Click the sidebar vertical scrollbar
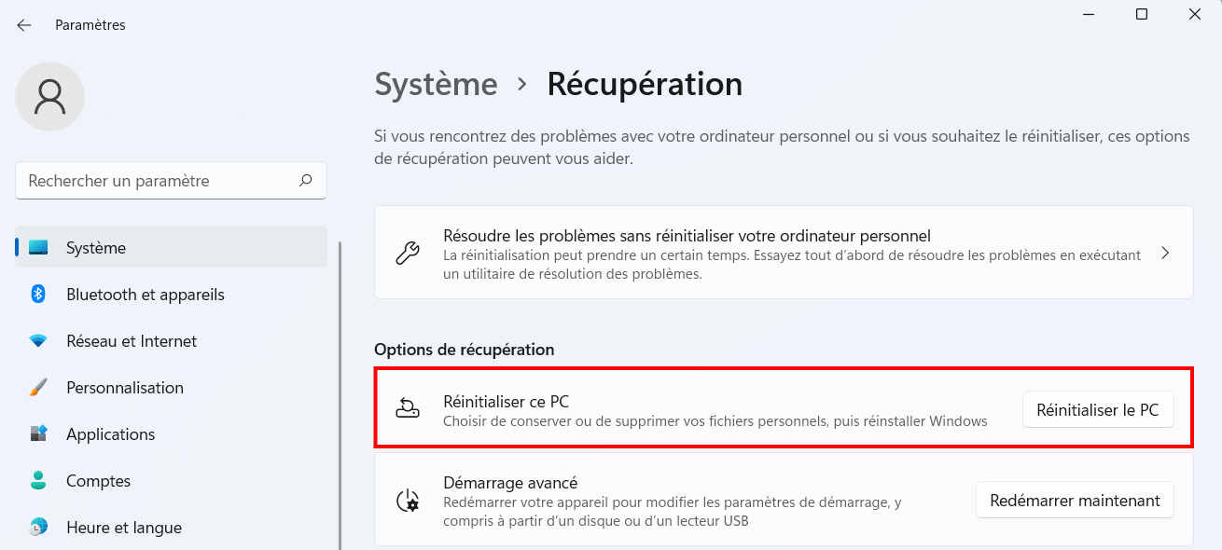Image resolution: width=1222 pixels, height=550 pixels. click(x=340, y=392)
